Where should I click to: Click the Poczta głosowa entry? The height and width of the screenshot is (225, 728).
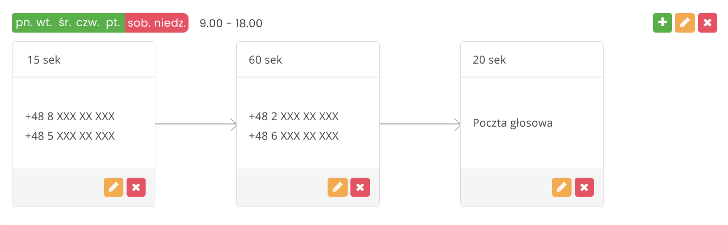pos(513,123)
